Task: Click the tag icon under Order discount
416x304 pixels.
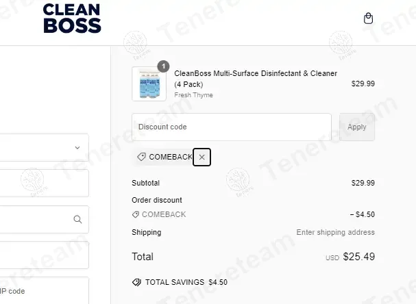Action: click(136, 214)
